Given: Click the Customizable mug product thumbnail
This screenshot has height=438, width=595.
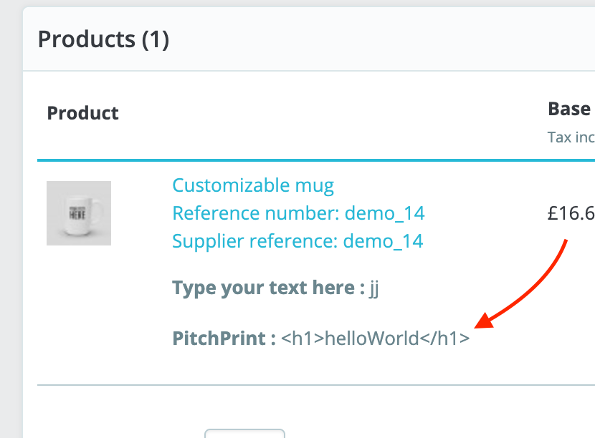Looking at the screenshot, I should pyautogui.click(x=79, y=213).
